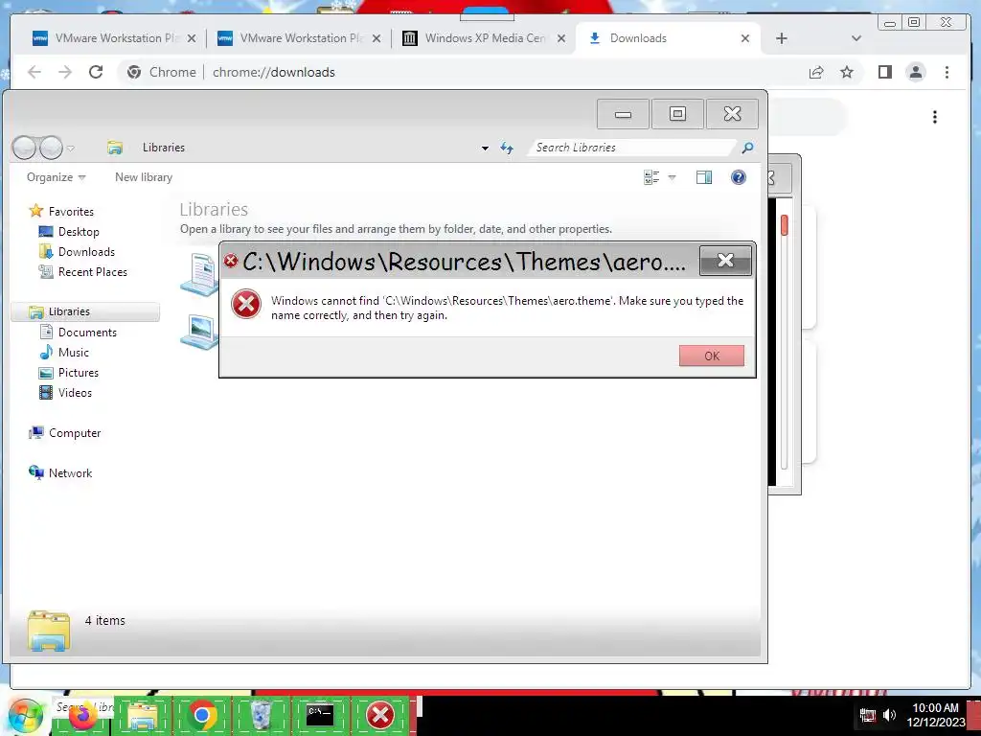Image resolution: width=981 pixels, height=736 pixels.
Task: Click the background window red scrollbar thumb
Action: click(784, 225)
